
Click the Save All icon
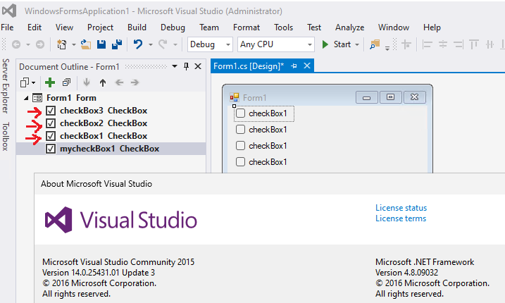(x=117, y=44)
